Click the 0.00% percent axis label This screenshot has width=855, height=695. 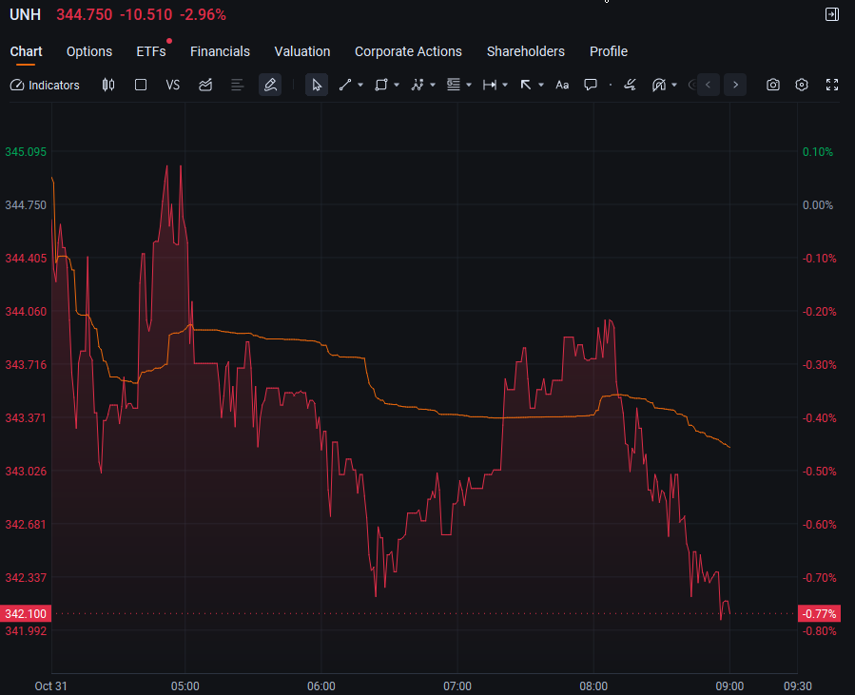(x=818, y=205)
